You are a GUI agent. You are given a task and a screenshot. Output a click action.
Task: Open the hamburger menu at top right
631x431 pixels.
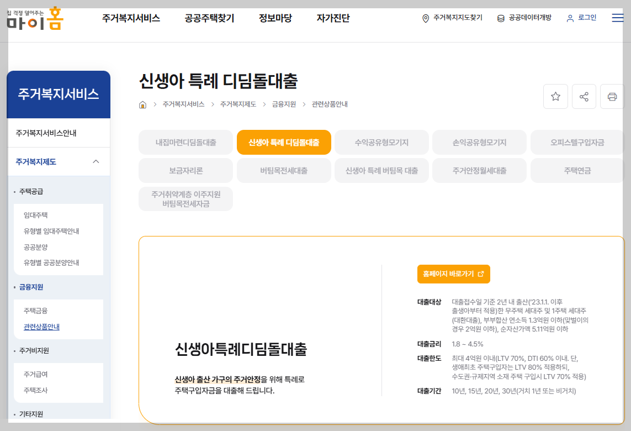point(617,17)
